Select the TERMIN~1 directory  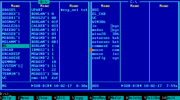click(11, 74)
